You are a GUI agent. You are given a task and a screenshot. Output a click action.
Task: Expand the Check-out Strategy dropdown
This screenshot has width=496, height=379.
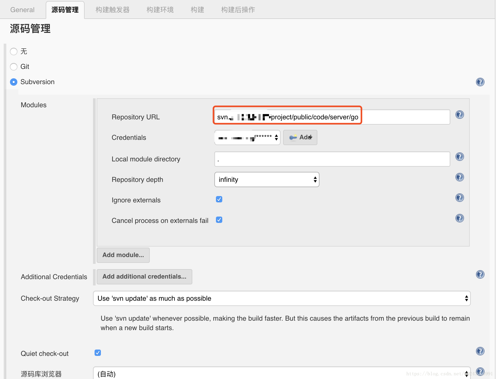coord(282,298)
